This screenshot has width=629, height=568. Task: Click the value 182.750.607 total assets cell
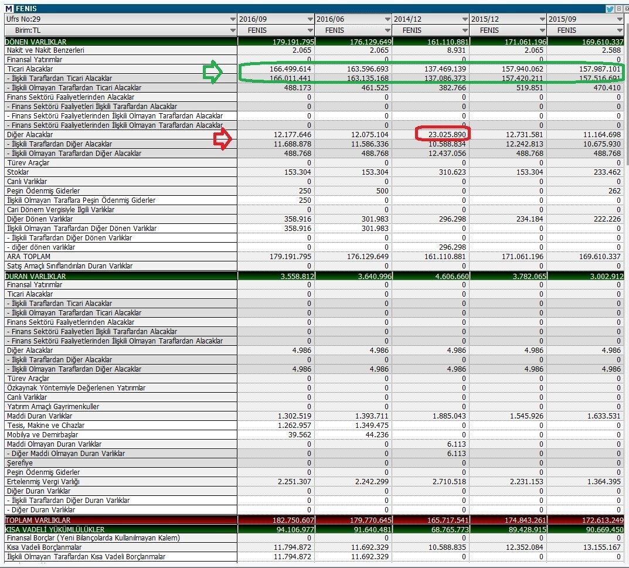point(293,521)
